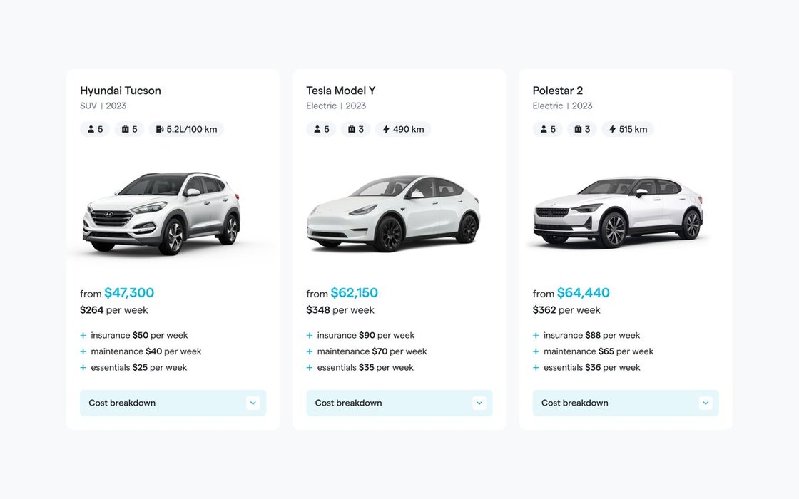This screenshot has width=799, height=499.
Task: Click the white Tesla Model Y car image
Action: (392, 212)
